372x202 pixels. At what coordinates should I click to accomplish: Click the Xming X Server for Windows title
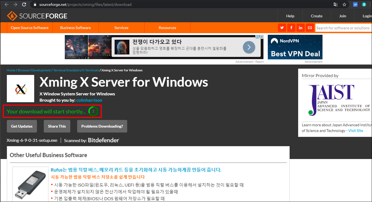point(124,82)
